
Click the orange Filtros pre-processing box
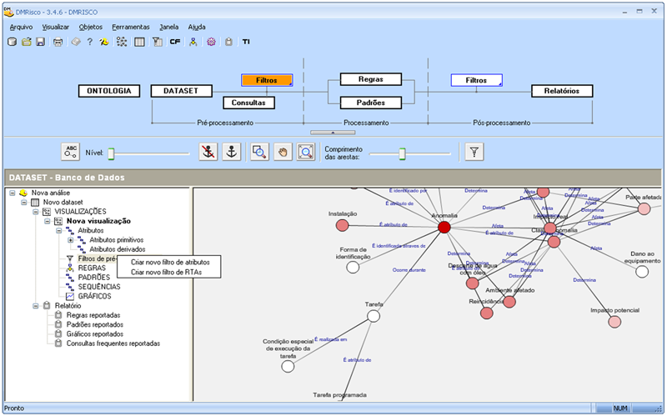click(x=267, y=80)
